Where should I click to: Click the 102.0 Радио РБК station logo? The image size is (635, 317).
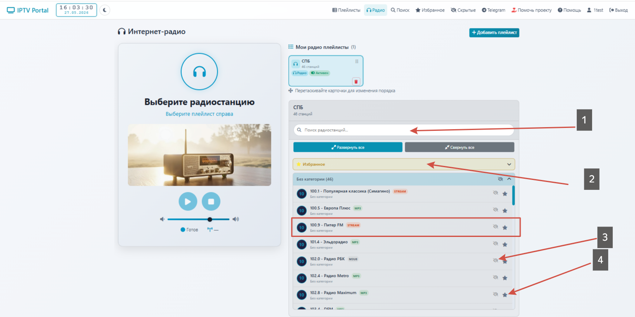point(302,261)
